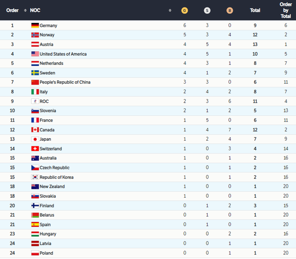Image resolution: width=296 pixels, height=259 pixels.
Task: Select the Czech Republic country name
Action: [54, 168]
